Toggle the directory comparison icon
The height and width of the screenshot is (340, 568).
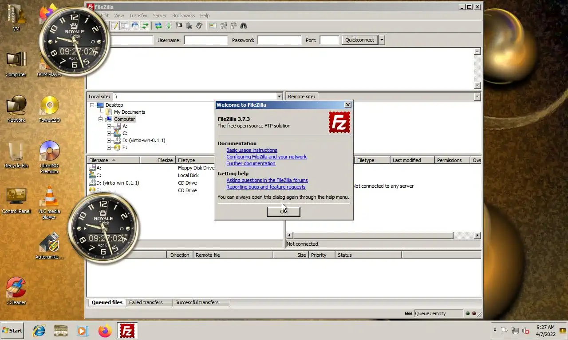[223, 26]
